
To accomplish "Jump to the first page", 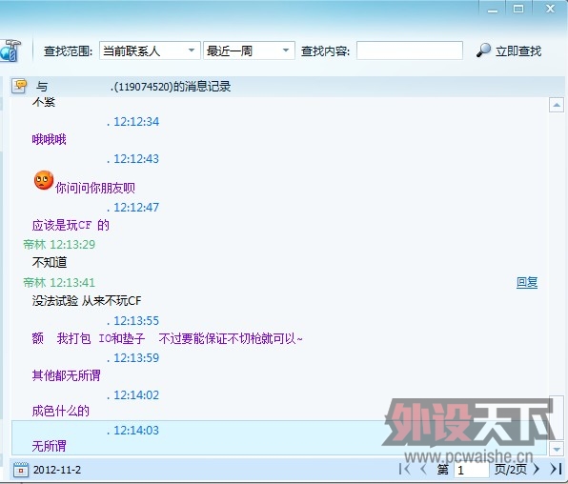I will point(404,469).
